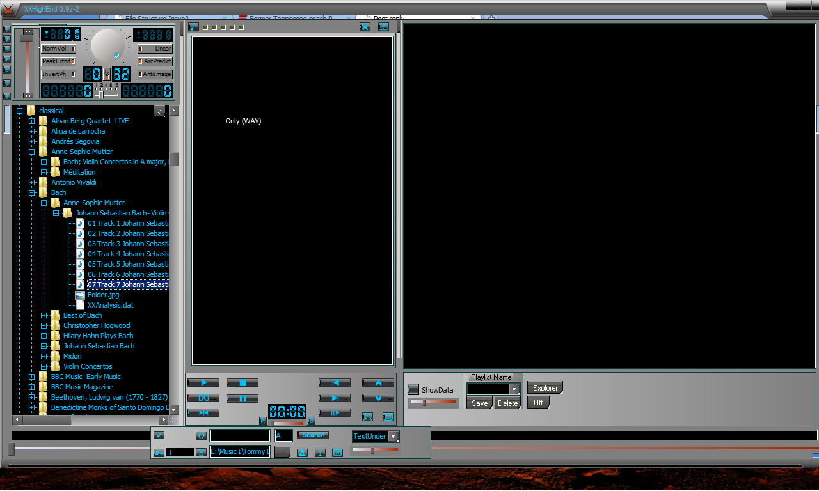Click the checkmark icon in the search panel
This screenshot has width=819, height=491.
pos(159,435)
